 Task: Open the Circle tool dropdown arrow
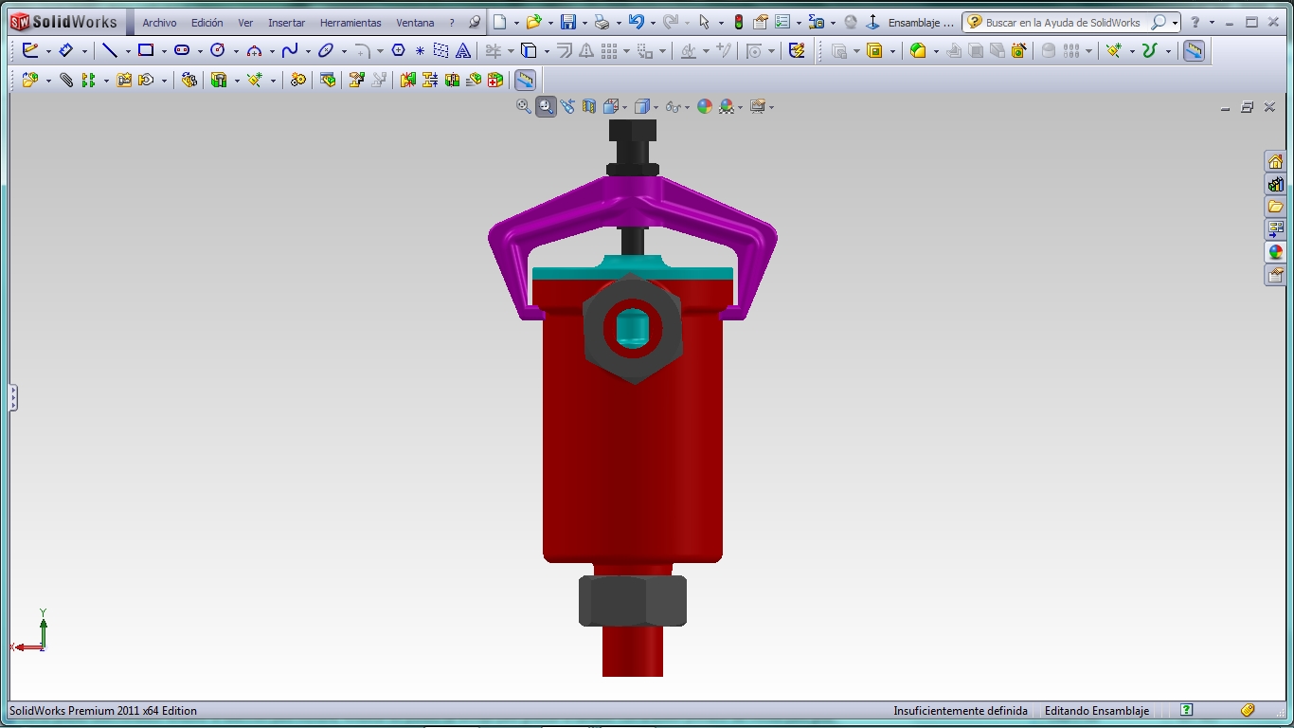236,51
